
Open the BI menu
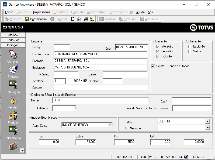click(x=131, y=12)
